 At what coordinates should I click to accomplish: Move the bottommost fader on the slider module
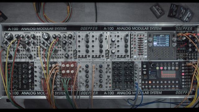click(x=141, y=54)
